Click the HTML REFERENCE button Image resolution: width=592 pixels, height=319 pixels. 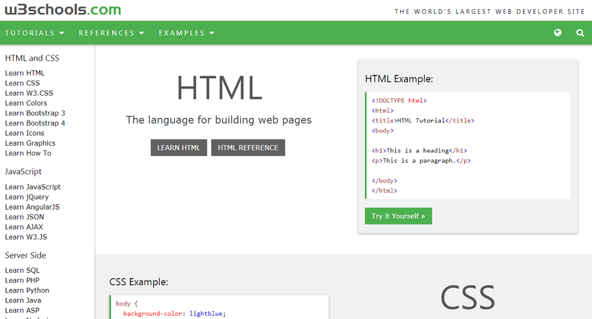[248, 147]
